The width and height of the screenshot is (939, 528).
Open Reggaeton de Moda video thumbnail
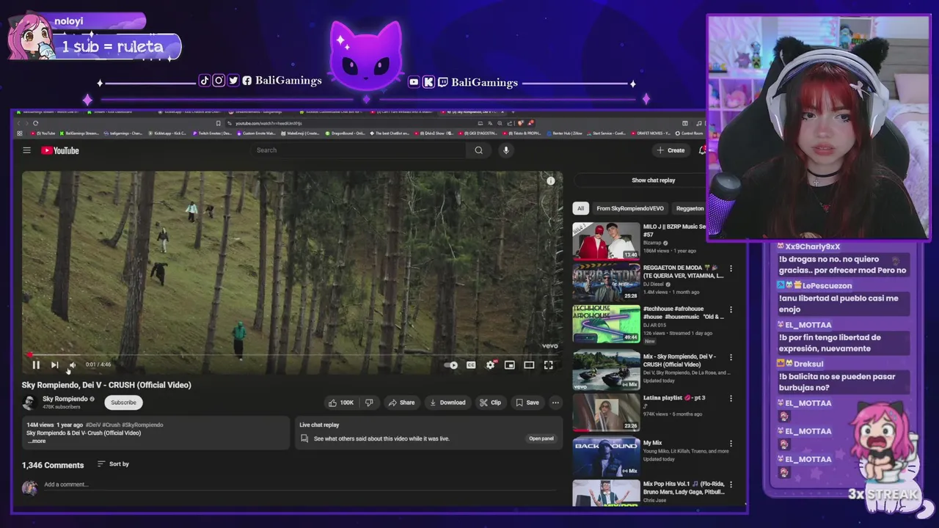click(606, 282)
